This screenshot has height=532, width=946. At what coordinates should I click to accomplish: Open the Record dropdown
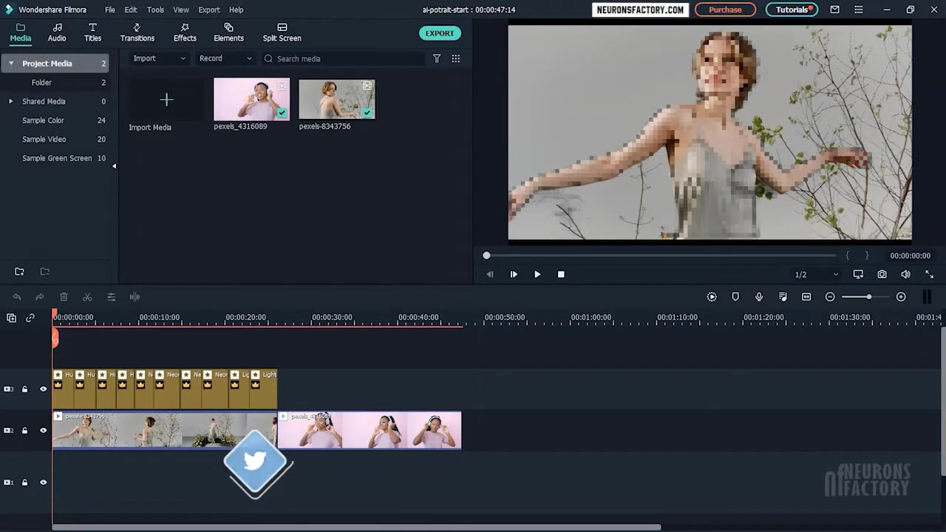coord(225,58)
